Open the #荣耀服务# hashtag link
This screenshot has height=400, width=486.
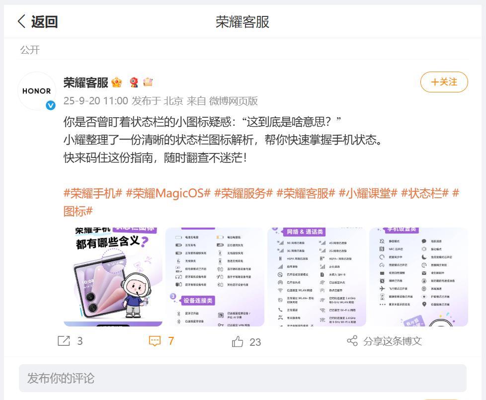243,193
